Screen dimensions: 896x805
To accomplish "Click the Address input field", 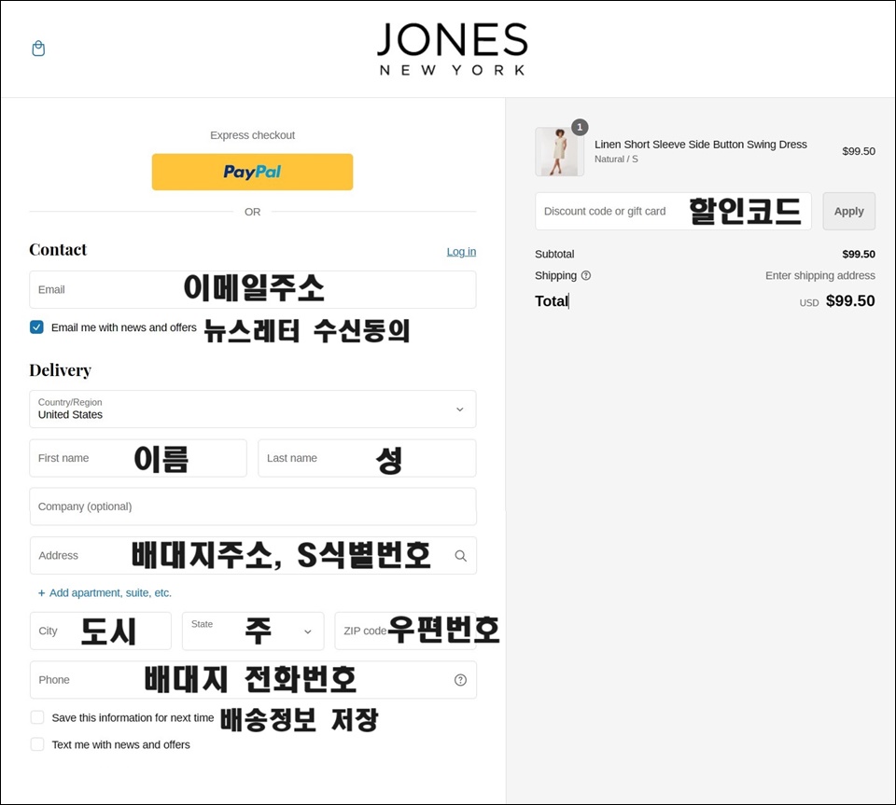I will click(253, 556).
